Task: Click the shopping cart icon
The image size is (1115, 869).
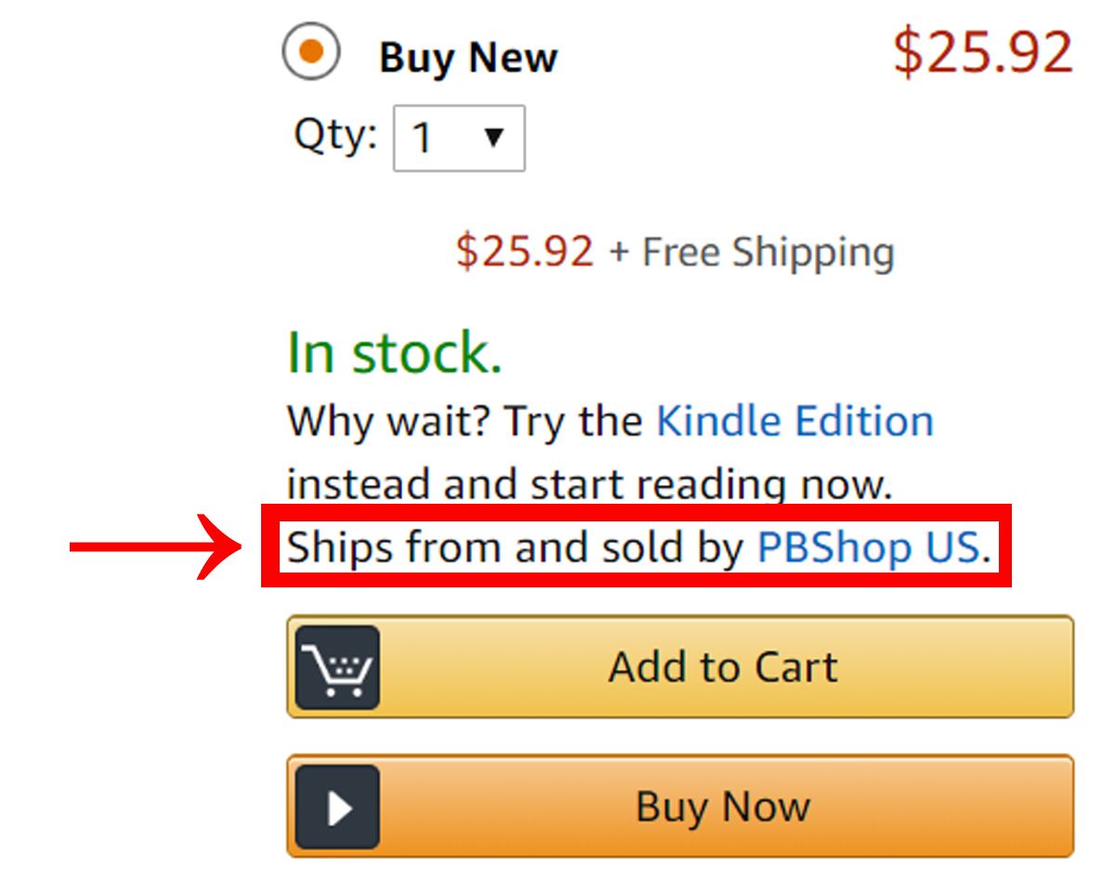Action: (337, 667)
